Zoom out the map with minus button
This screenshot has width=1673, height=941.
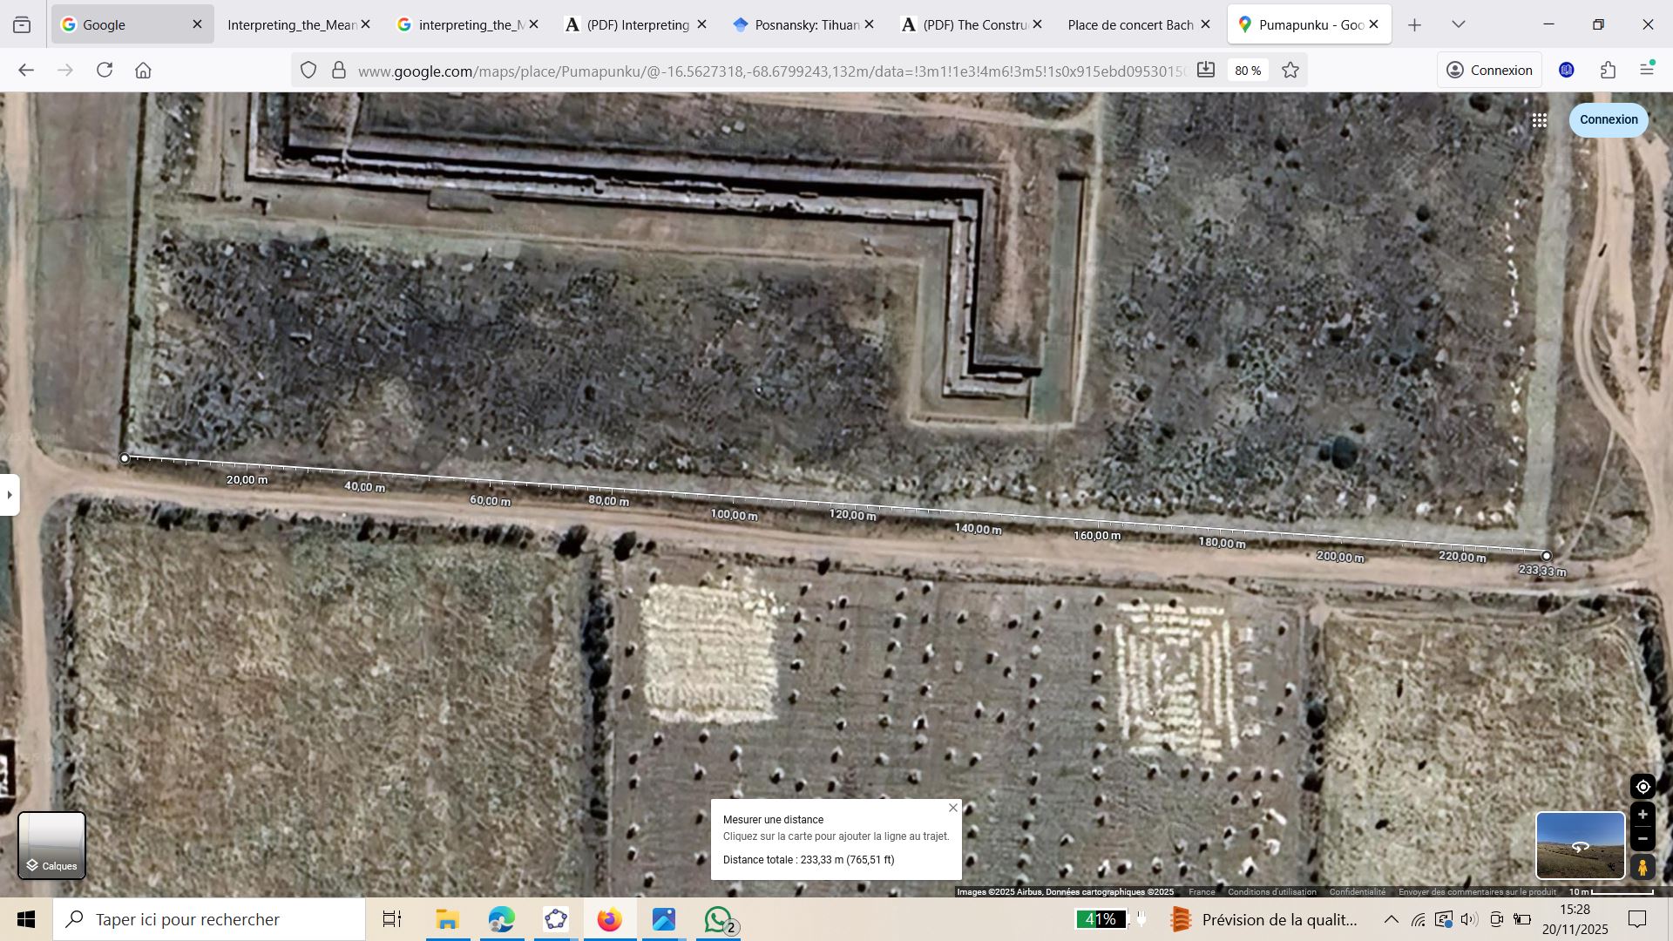1643,839
